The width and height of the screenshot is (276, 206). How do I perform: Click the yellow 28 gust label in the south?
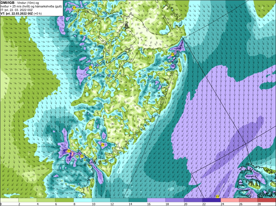coord(103,145)
